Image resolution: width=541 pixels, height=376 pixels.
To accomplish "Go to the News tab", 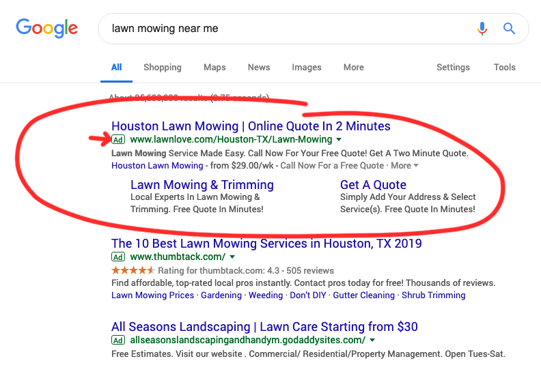I will [x=259, y=67].
